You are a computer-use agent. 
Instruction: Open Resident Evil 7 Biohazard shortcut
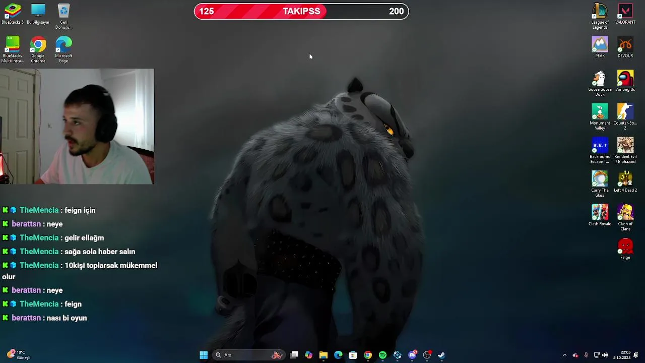click(625, 150)
